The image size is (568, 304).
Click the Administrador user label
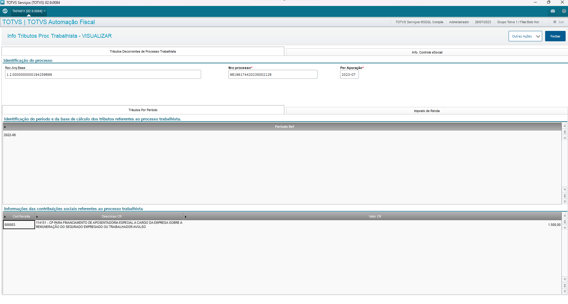point(459,22)
